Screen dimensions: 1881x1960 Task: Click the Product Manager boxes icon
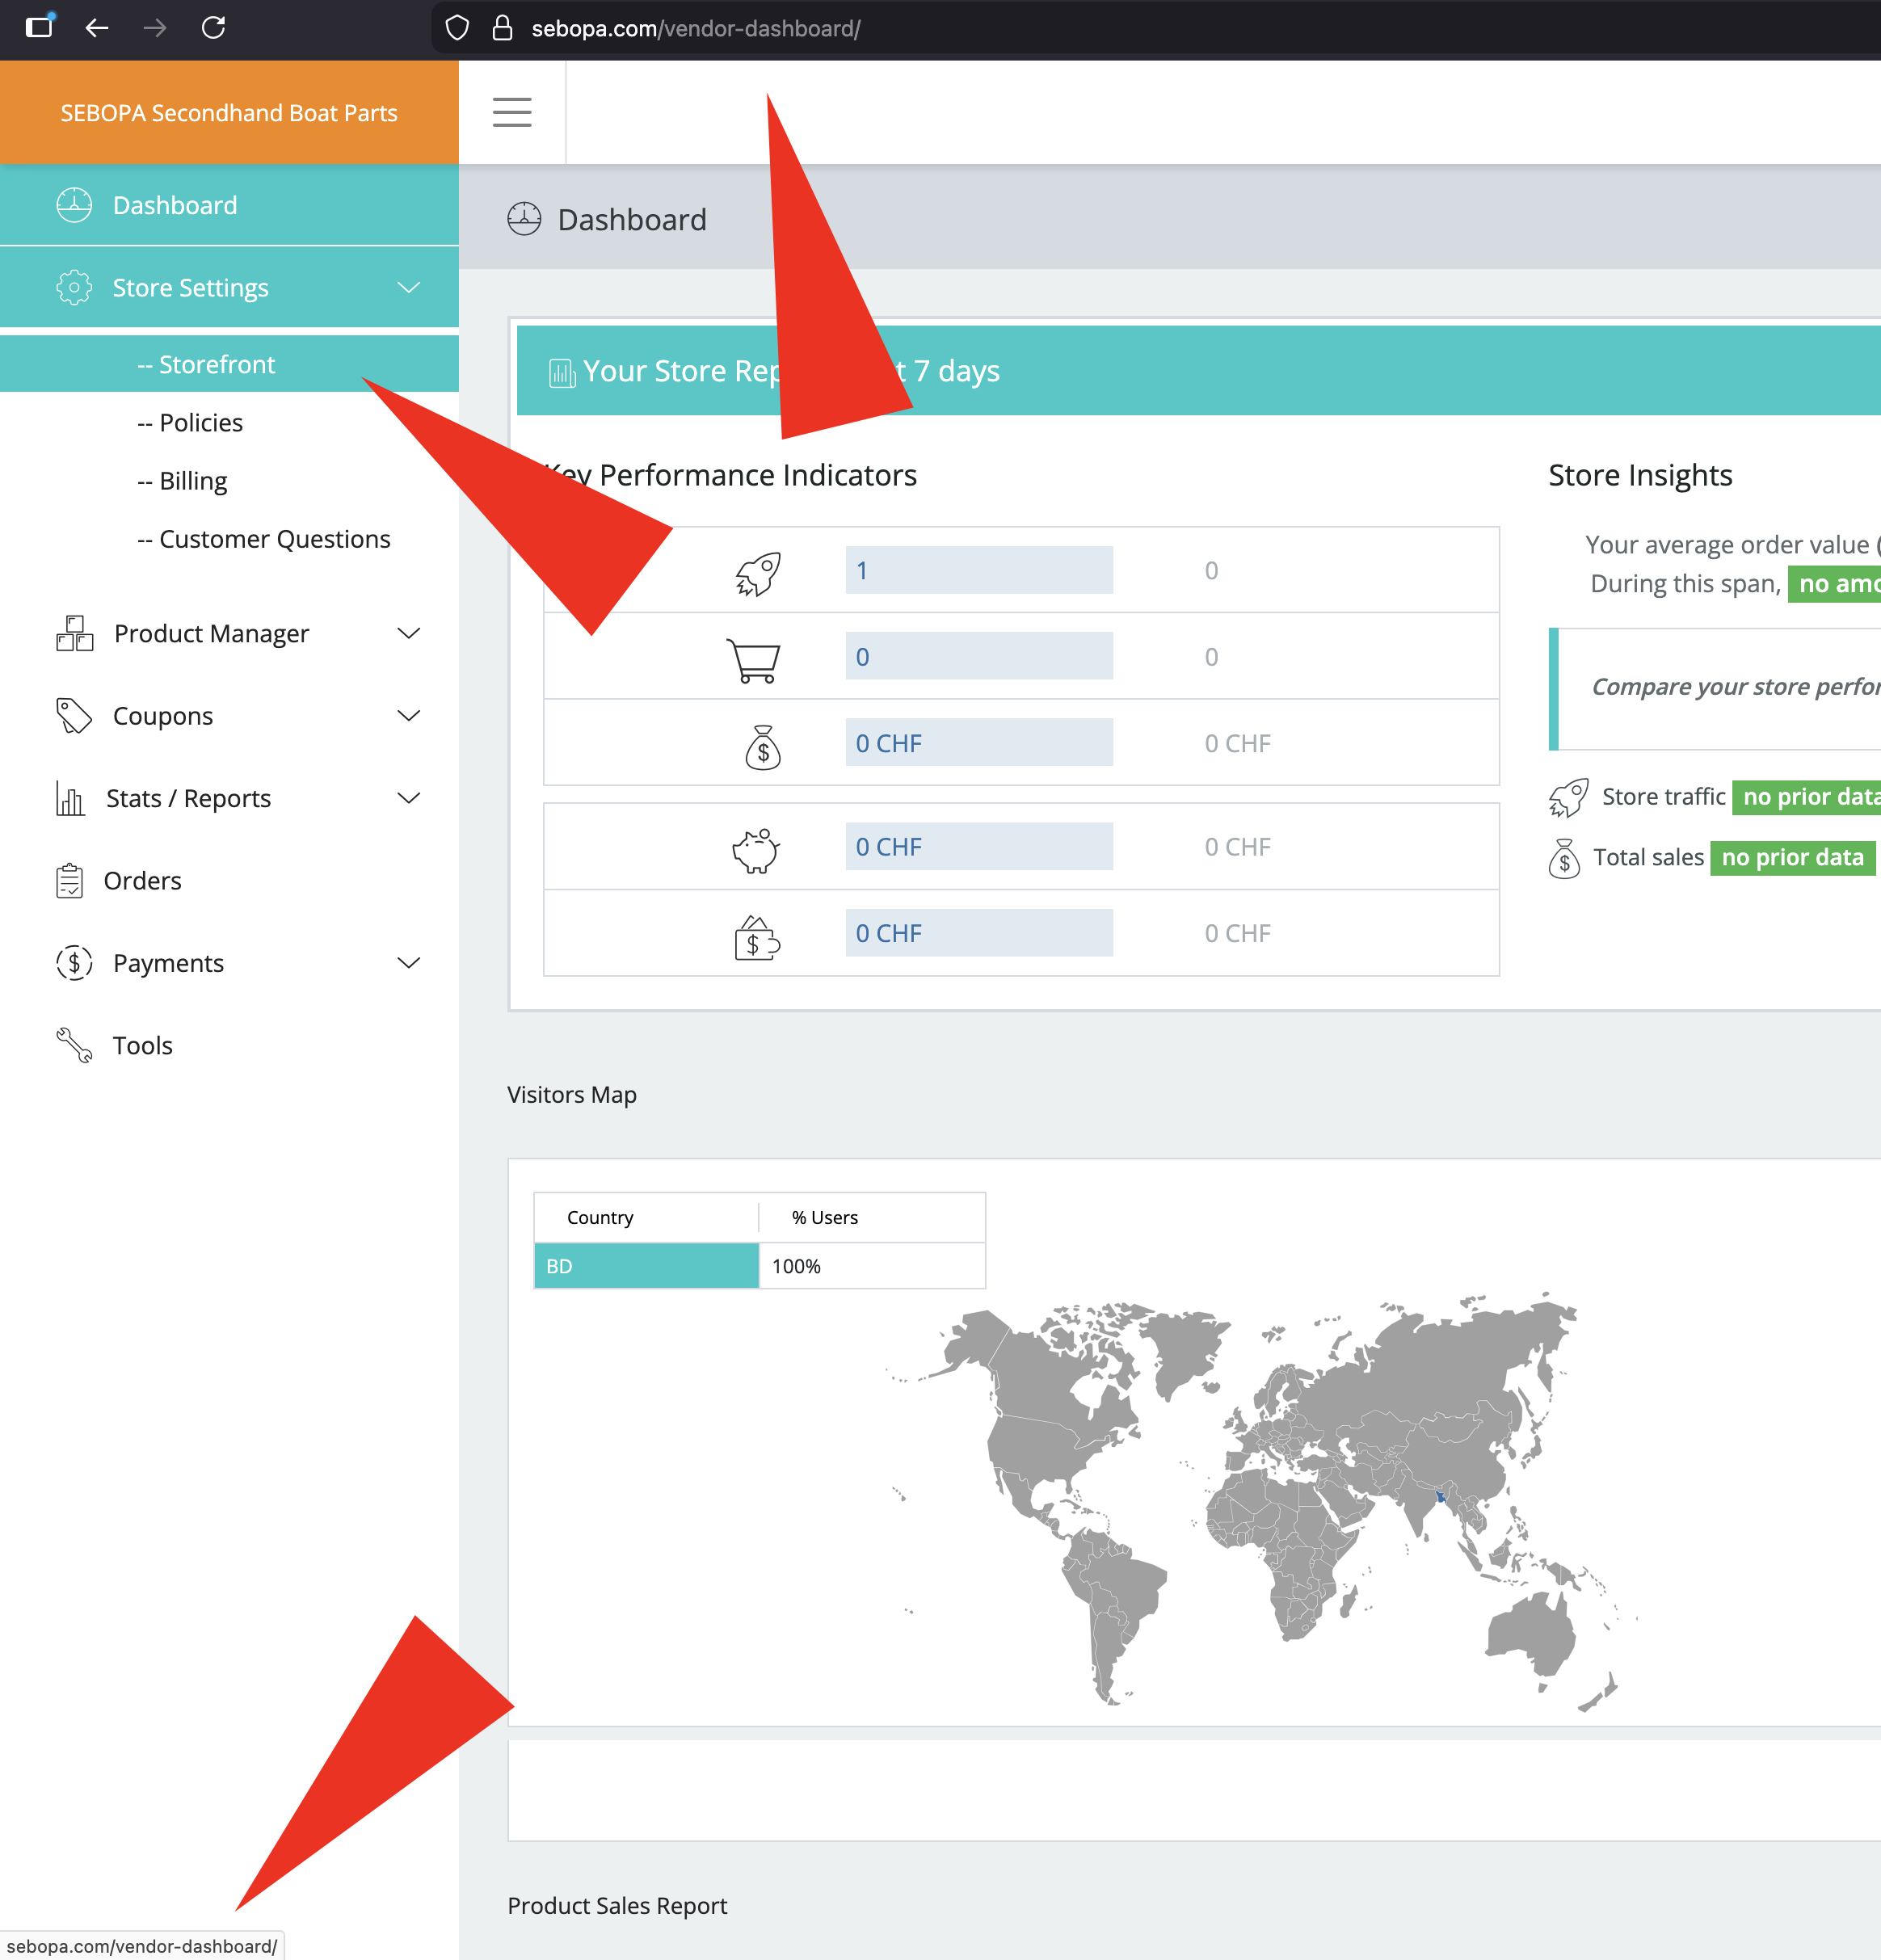click(74, 634)
